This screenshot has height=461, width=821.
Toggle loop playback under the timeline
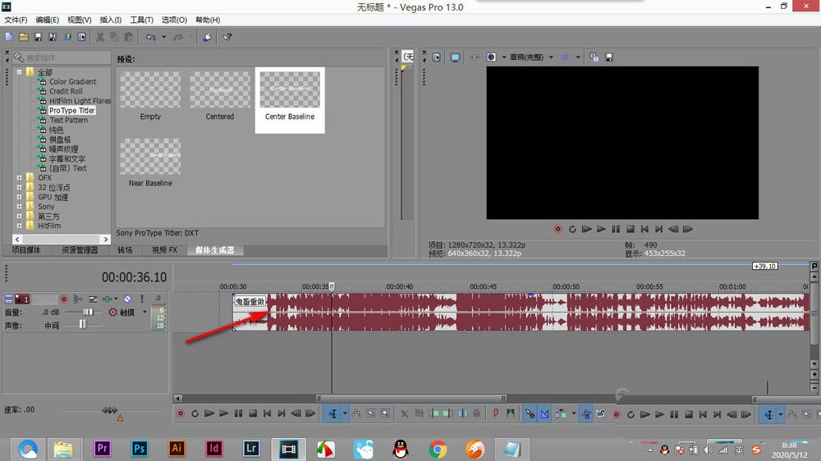pyautogui.click(x=195, y=413)
